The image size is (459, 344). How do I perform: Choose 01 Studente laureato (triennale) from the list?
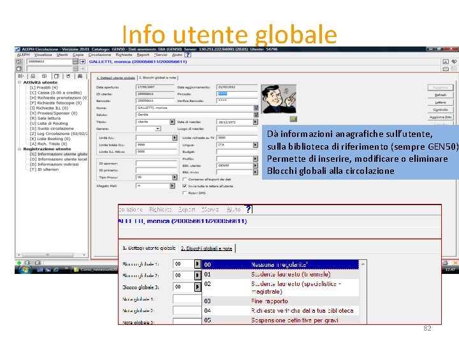[x=280, y=275]
